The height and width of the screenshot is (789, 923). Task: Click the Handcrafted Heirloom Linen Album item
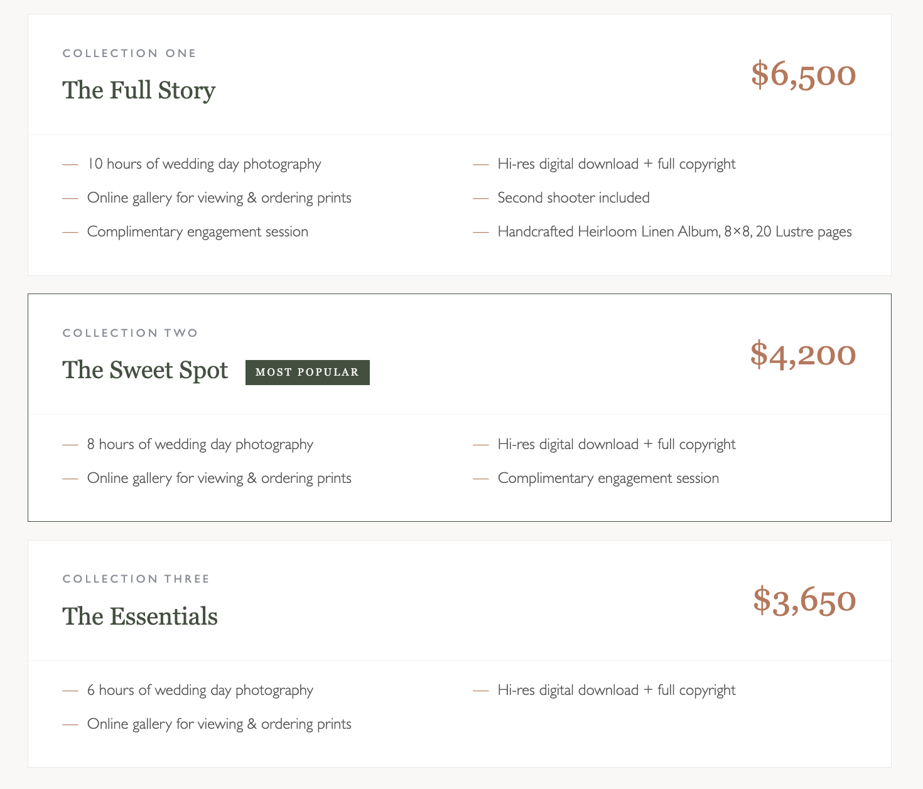tap(675, 232)
